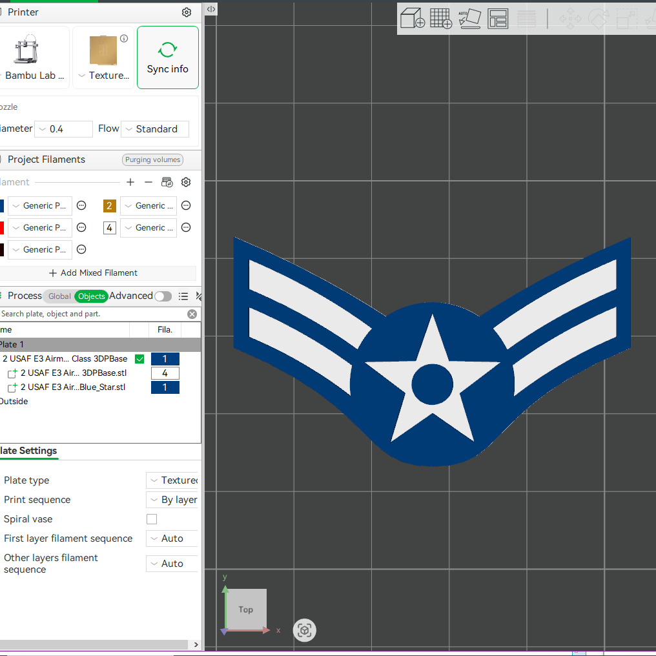Click the Sync info button

pos(168,57)
